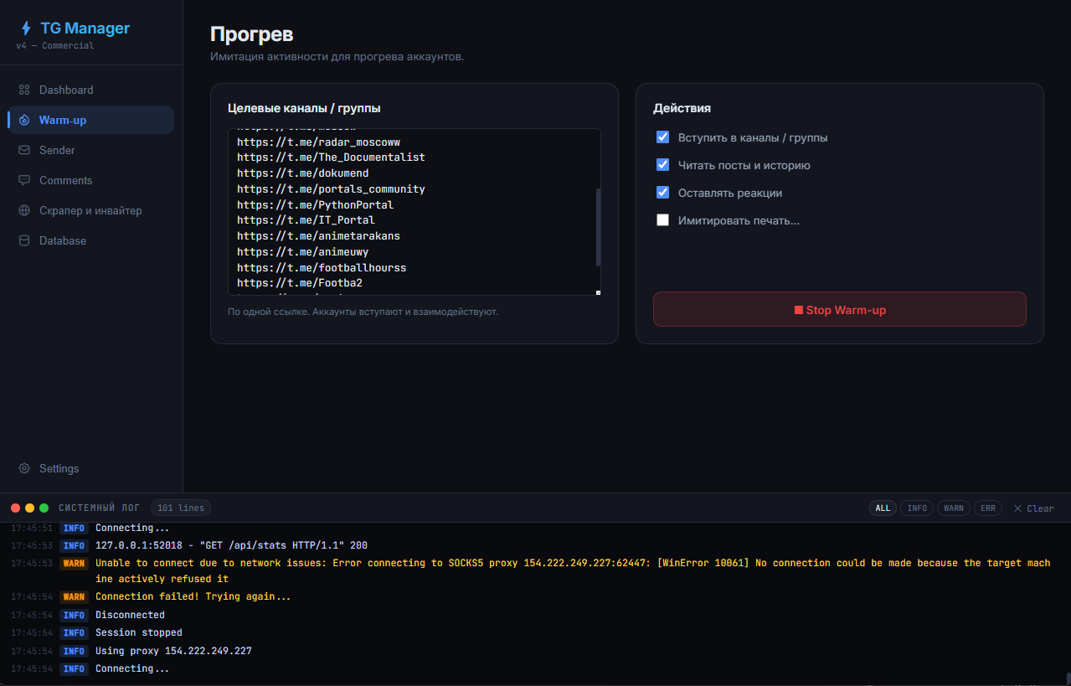Click the Settings gear icon

[24, 468]
